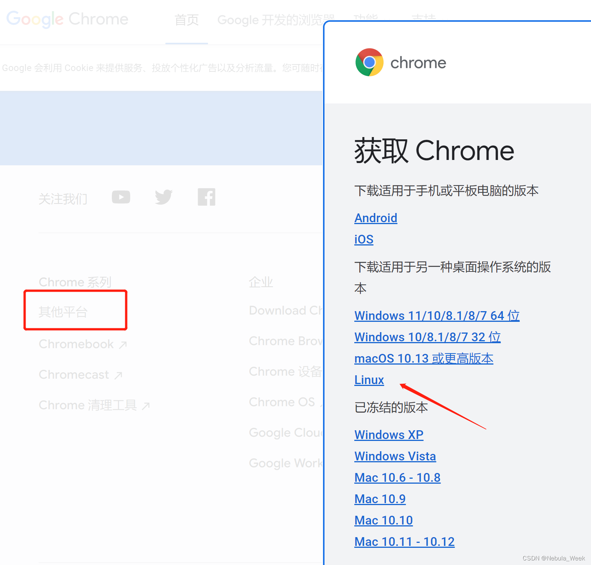Click the 企业 column heading

click(x=261, y=282)
